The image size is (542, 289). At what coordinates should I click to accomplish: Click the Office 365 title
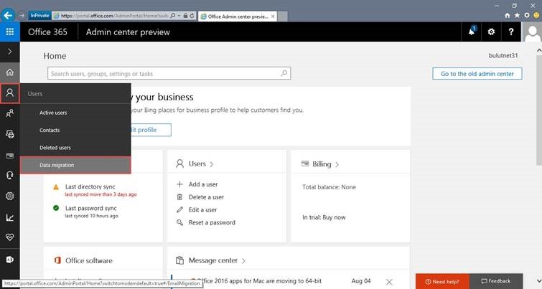(47, 32)
